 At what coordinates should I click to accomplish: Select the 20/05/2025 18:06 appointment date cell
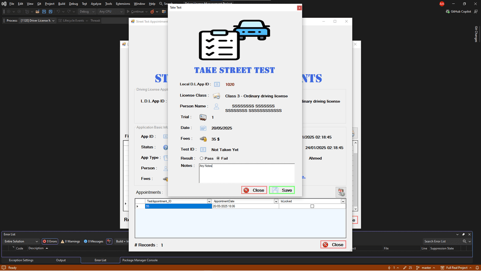(x=245, y=206)
